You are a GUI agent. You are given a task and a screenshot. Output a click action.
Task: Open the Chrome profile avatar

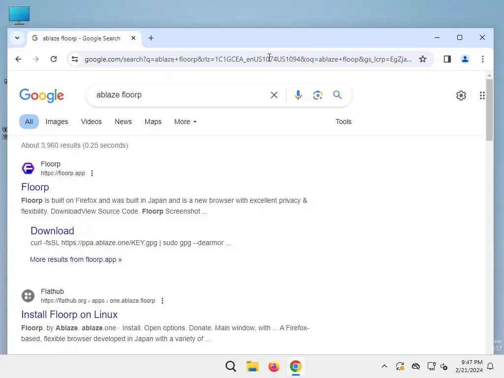465,59
